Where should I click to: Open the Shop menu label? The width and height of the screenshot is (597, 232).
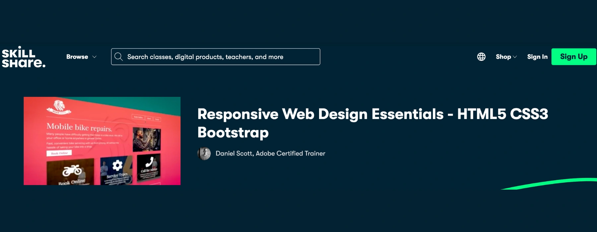(x=503, y=57)
